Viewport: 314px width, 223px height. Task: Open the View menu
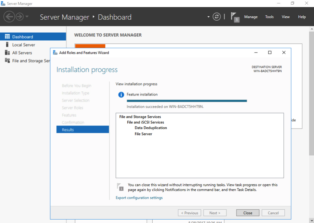click(286, 17)
